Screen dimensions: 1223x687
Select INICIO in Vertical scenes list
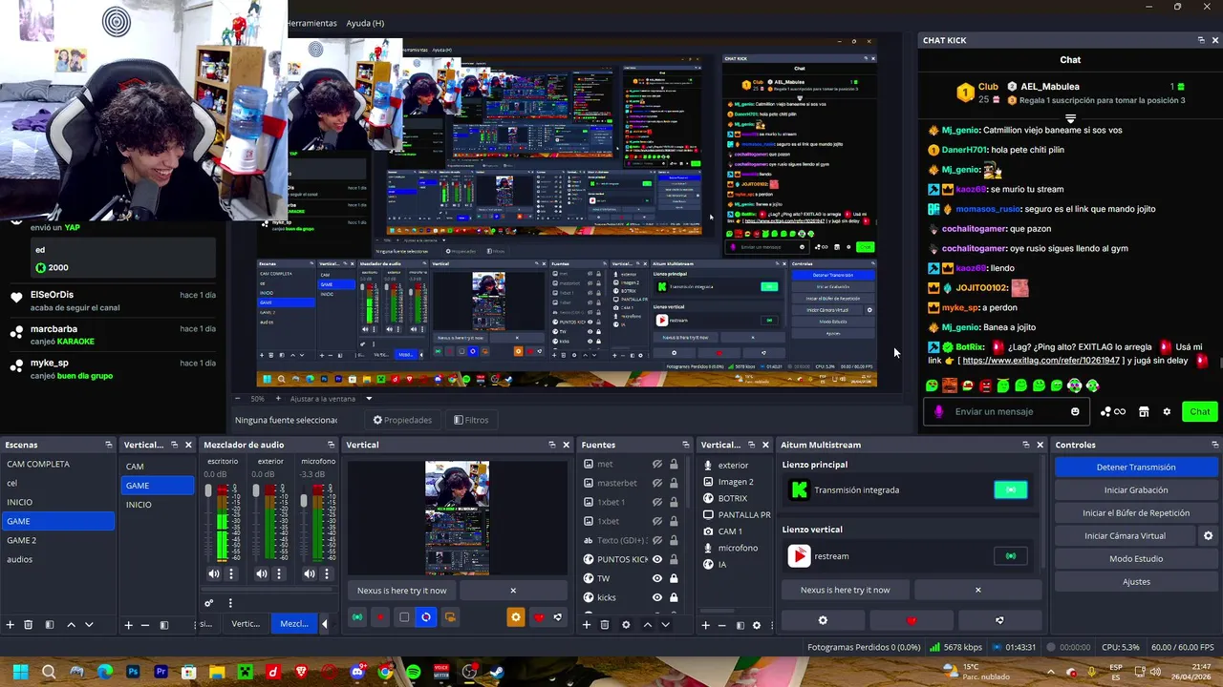158,505
